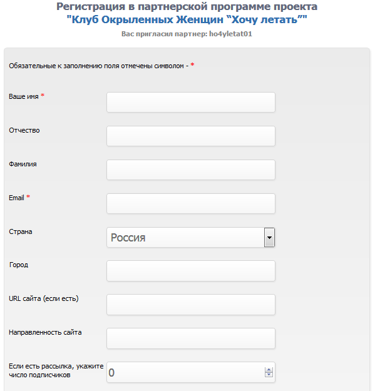375x391 pixels.
Task: Click the partner name ho4yletat01 text
Action: 230,34
